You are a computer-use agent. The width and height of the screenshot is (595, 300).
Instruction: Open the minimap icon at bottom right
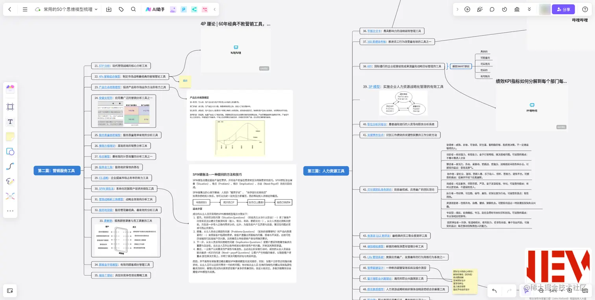(x=585, y=291)
